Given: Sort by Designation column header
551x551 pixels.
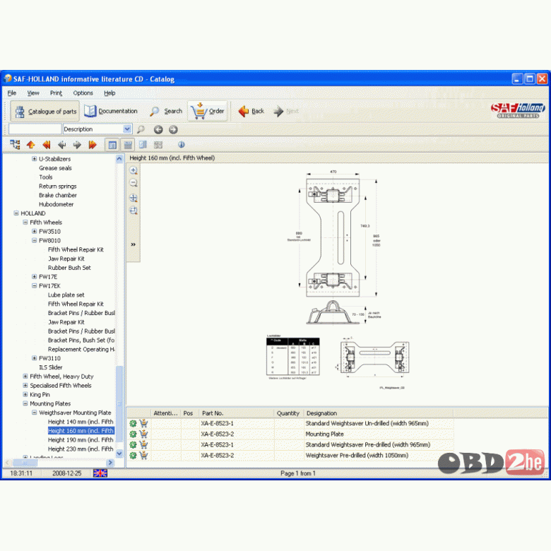Looking at the screenshot, I should pyautogui.click(x=379, y=413).
